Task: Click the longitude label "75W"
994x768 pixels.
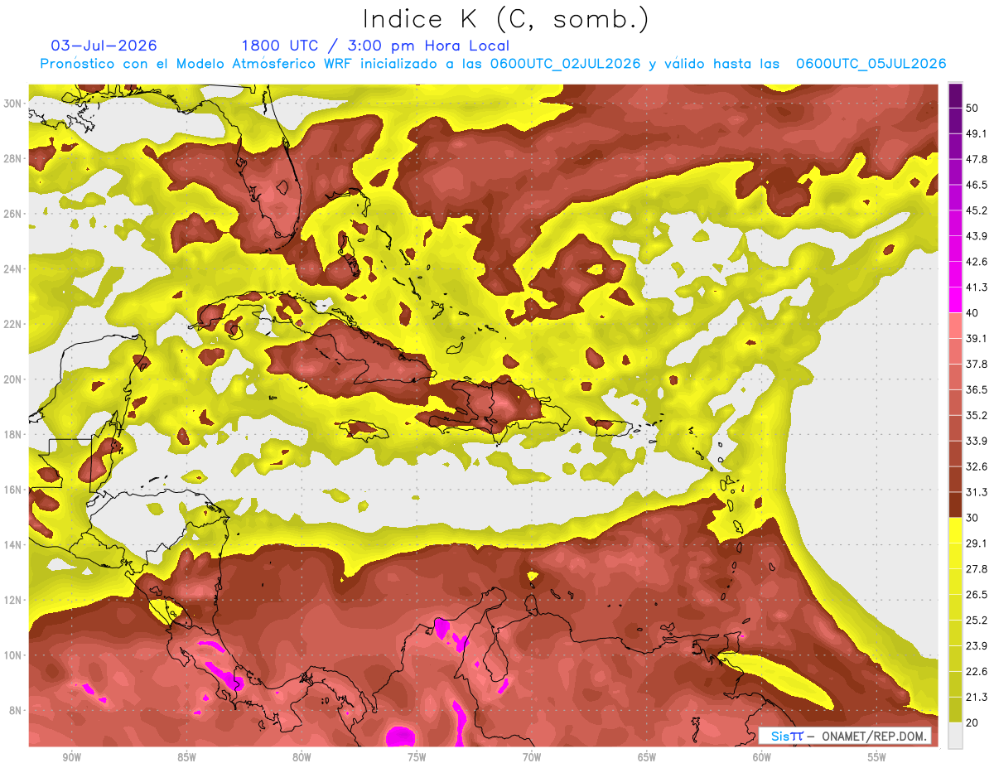Action: pyautogui.click(x=417, y=758)
